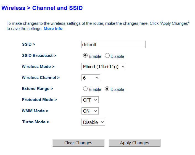
Task: Click the Turbo Mode label text
Action: 36,122
